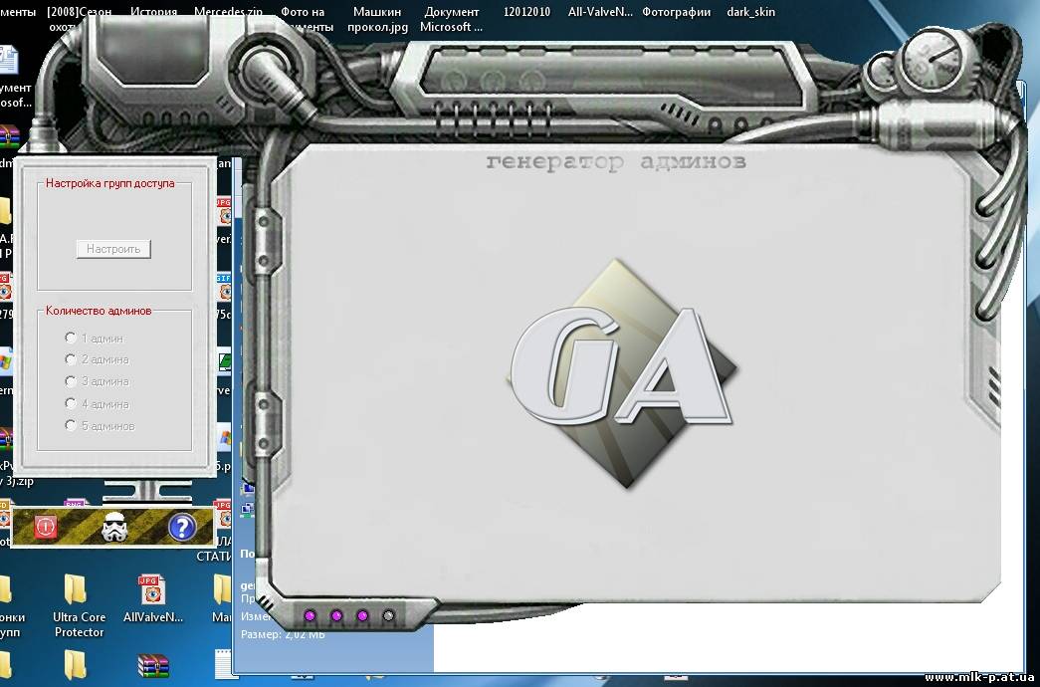Click the генератор админов window title
The image size is (1040, 687).
pyautogui.click(x=616, y=161)
